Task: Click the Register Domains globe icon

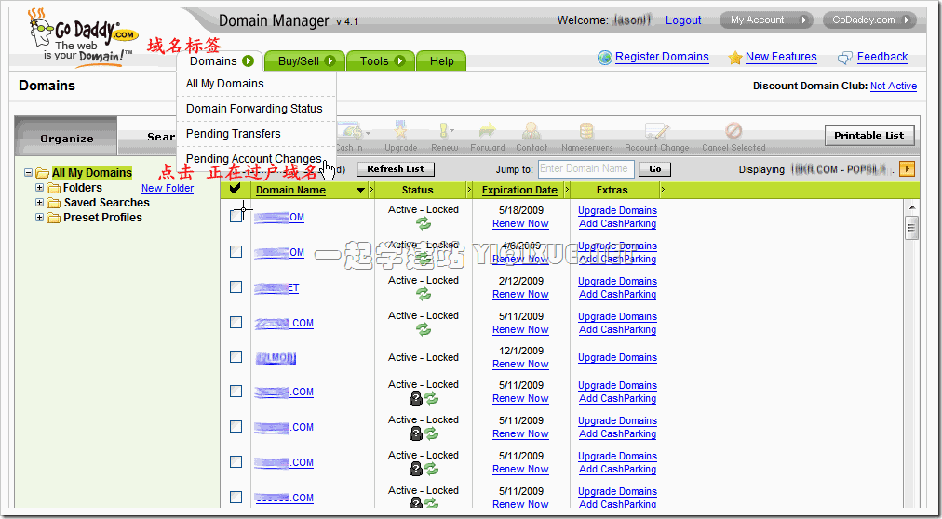Action: [x=605, y=58]
